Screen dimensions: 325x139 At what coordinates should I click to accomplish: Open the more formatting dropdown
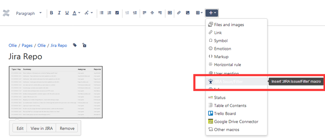coord(89,13)
